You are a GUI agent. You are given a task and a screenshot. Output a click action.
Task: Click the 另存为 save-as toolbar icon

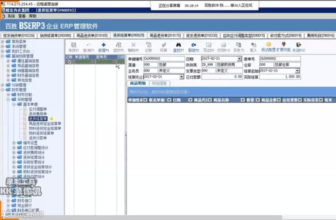point(239,45)
